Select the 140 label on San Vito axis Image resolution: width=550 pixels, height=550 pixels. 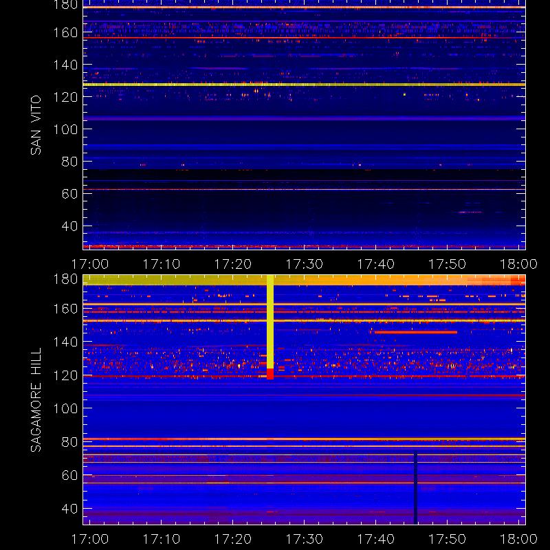65,65
